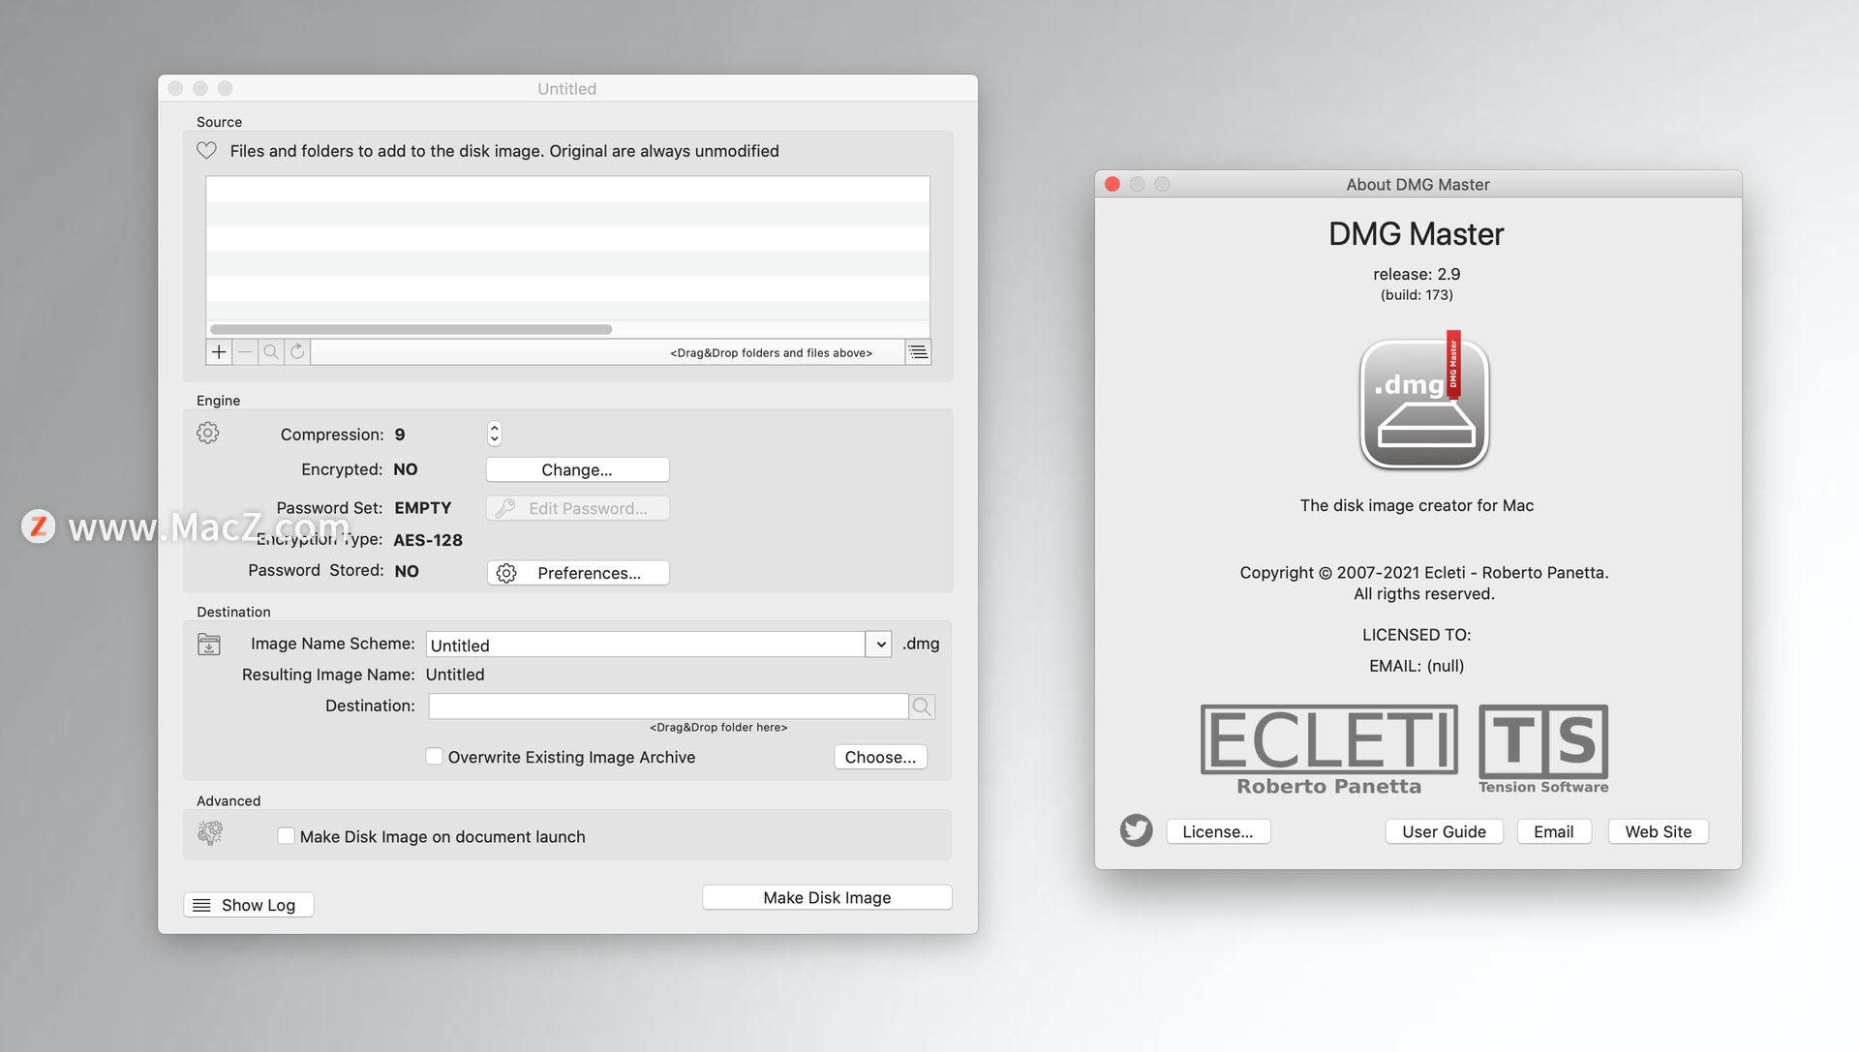Viewport: 1859px width, 1052px height.
Task: Click the destination folder icon
Action: click(x=207, y=644)
